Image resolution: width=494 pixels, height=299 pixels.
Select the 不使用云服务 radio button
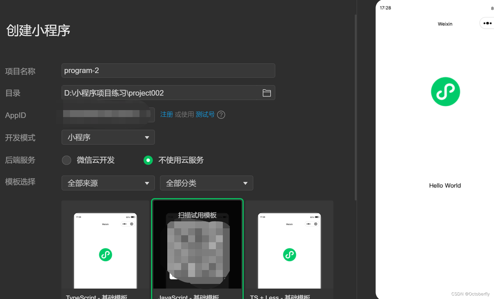click(148, 160)
